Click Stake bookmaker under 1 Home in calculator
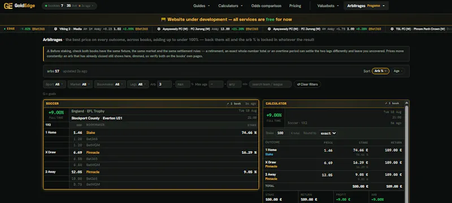The image size is (452, 203). coord(269,154)
